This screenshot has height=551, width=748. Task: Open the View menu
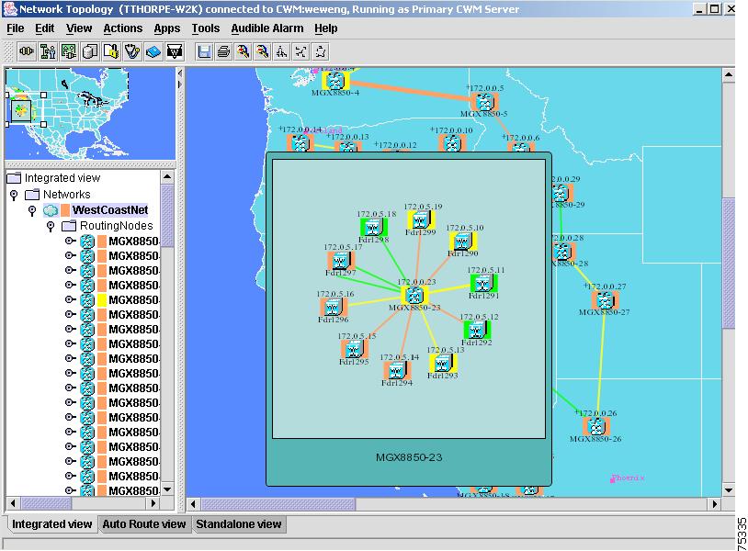[x=79, y=28]
